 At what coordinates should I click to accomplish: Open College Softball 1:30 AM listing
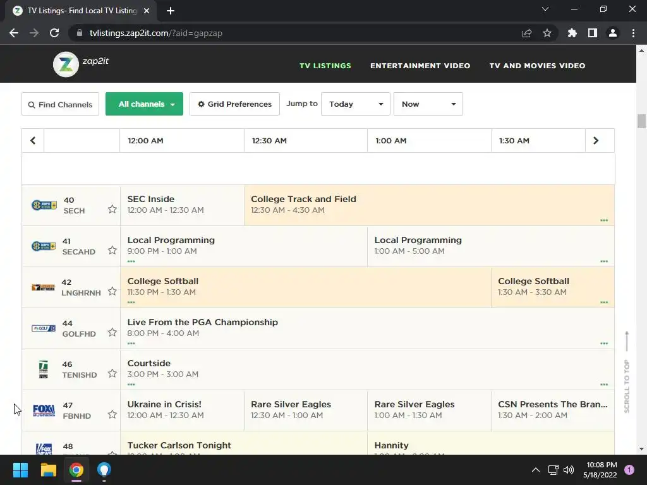[553, 287]
